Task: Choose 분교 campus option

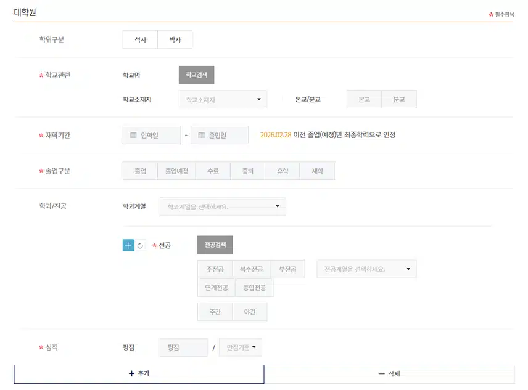Action: (399, 99)
